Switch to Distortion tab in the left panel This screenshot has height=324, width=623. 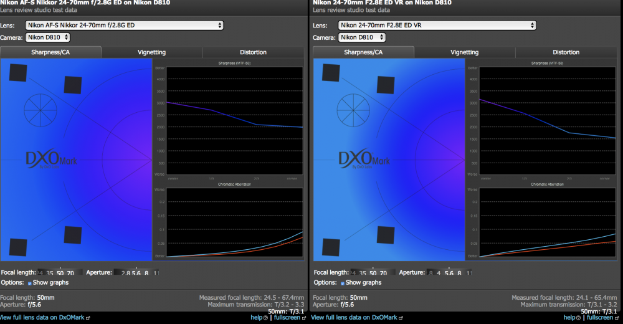tap(253, 52)
